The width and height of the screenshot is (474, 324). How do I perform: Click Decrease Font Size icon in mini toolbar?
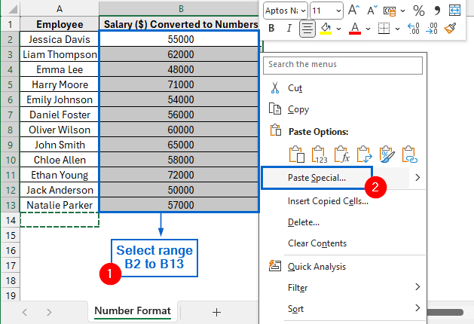[372, 11]
